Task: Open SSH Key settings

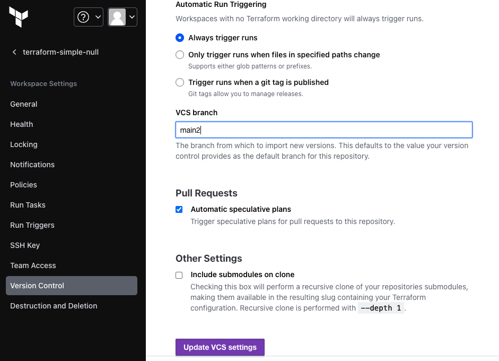Action: point(25,245)
